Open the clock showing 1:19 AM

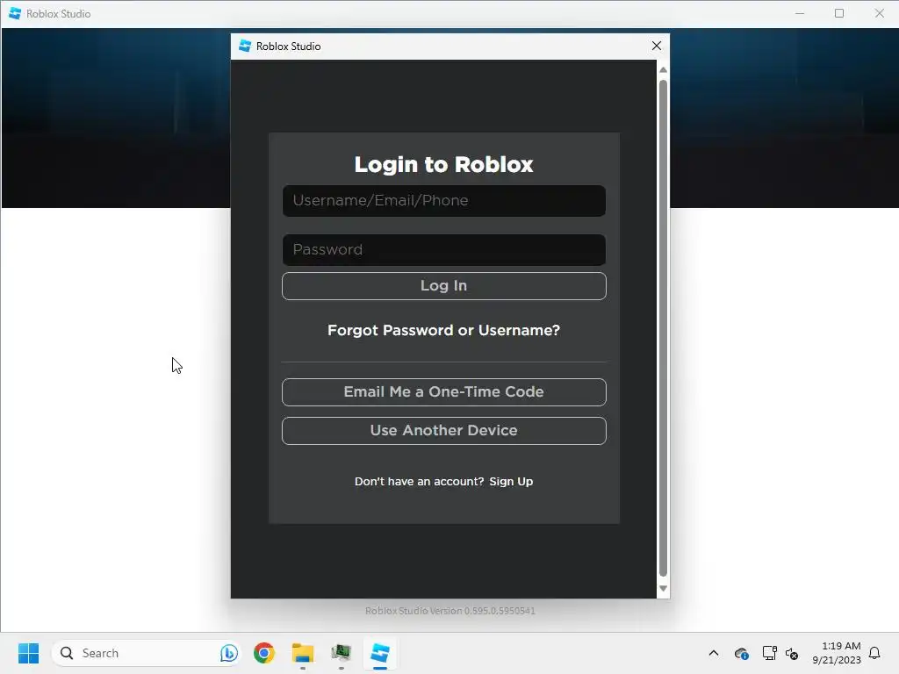click(837, 653)
